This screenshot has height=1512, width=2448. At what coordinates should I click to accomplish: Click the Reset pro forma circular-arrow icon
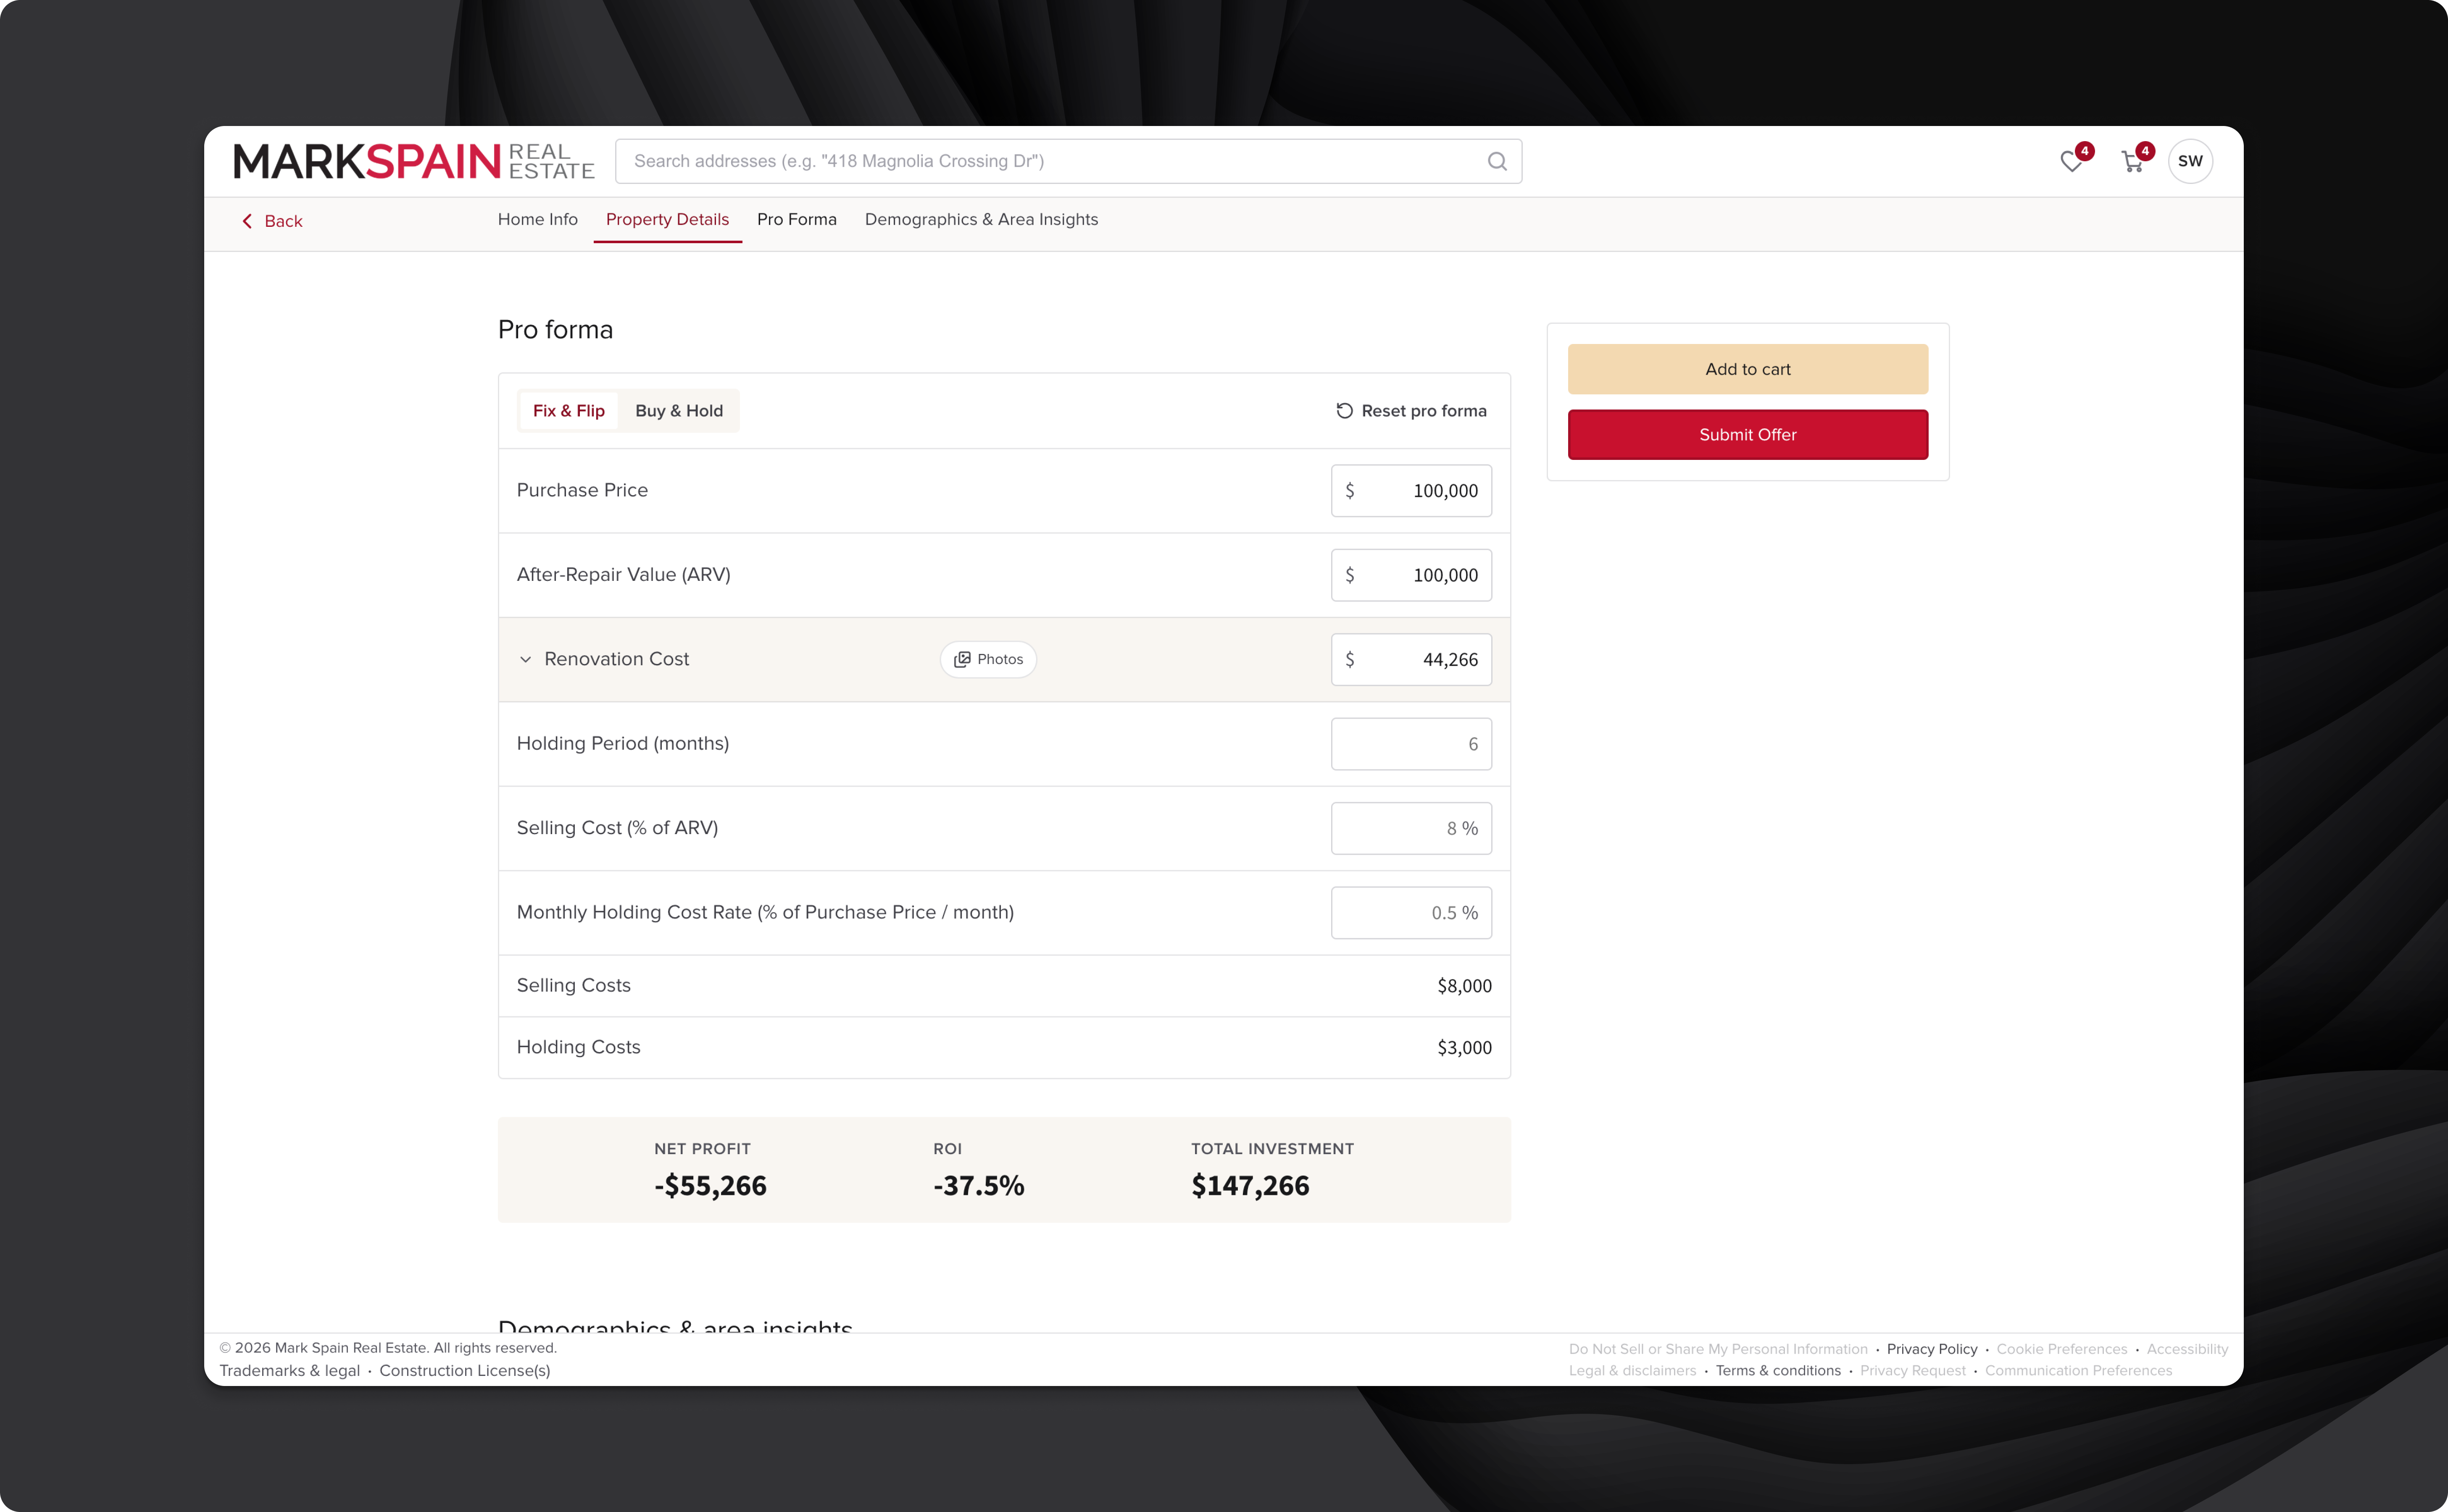1345,411
